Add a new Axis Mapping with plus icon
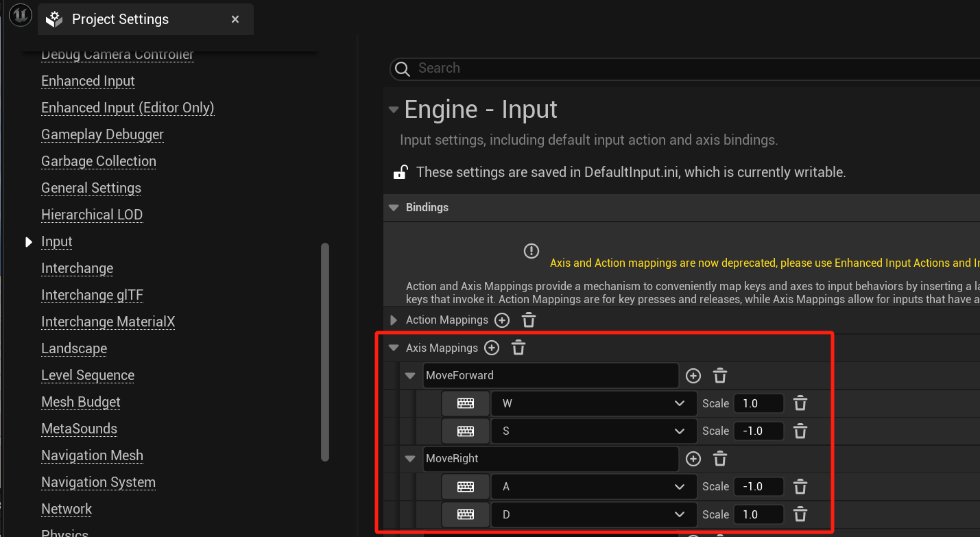The width and height of the screenshot is (980, 537). (492, 348)
